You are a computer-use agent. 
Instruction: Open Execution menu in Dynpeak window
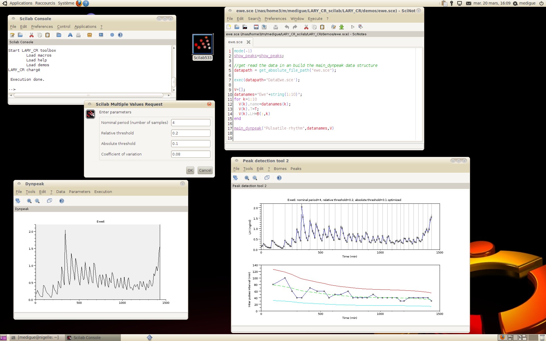pos(103,192)
